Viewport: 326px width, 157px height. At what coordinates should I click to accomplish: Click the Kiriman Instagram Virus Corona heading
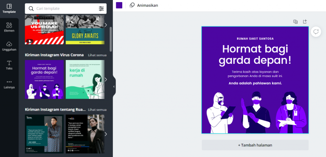pos(54,55)
